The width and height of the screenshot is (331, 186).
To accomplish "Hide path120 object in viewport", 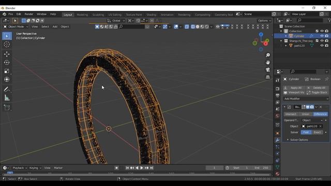I will pyautogui.click(x=322, y=45).
